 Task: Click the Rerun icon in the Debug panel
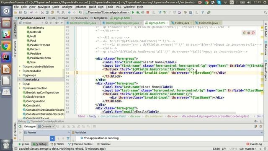click(20, 127)
